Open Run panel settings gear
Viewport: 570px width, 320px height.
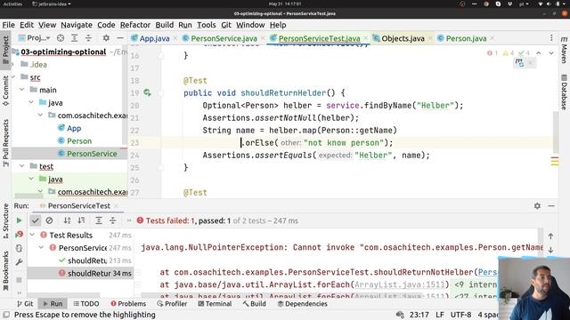(x=537, y=205)
